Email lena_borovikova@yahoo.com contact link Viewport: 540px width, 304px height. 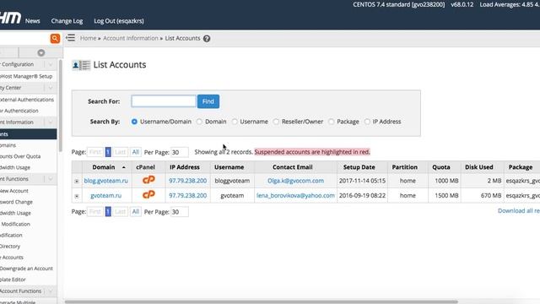point(295,195)
